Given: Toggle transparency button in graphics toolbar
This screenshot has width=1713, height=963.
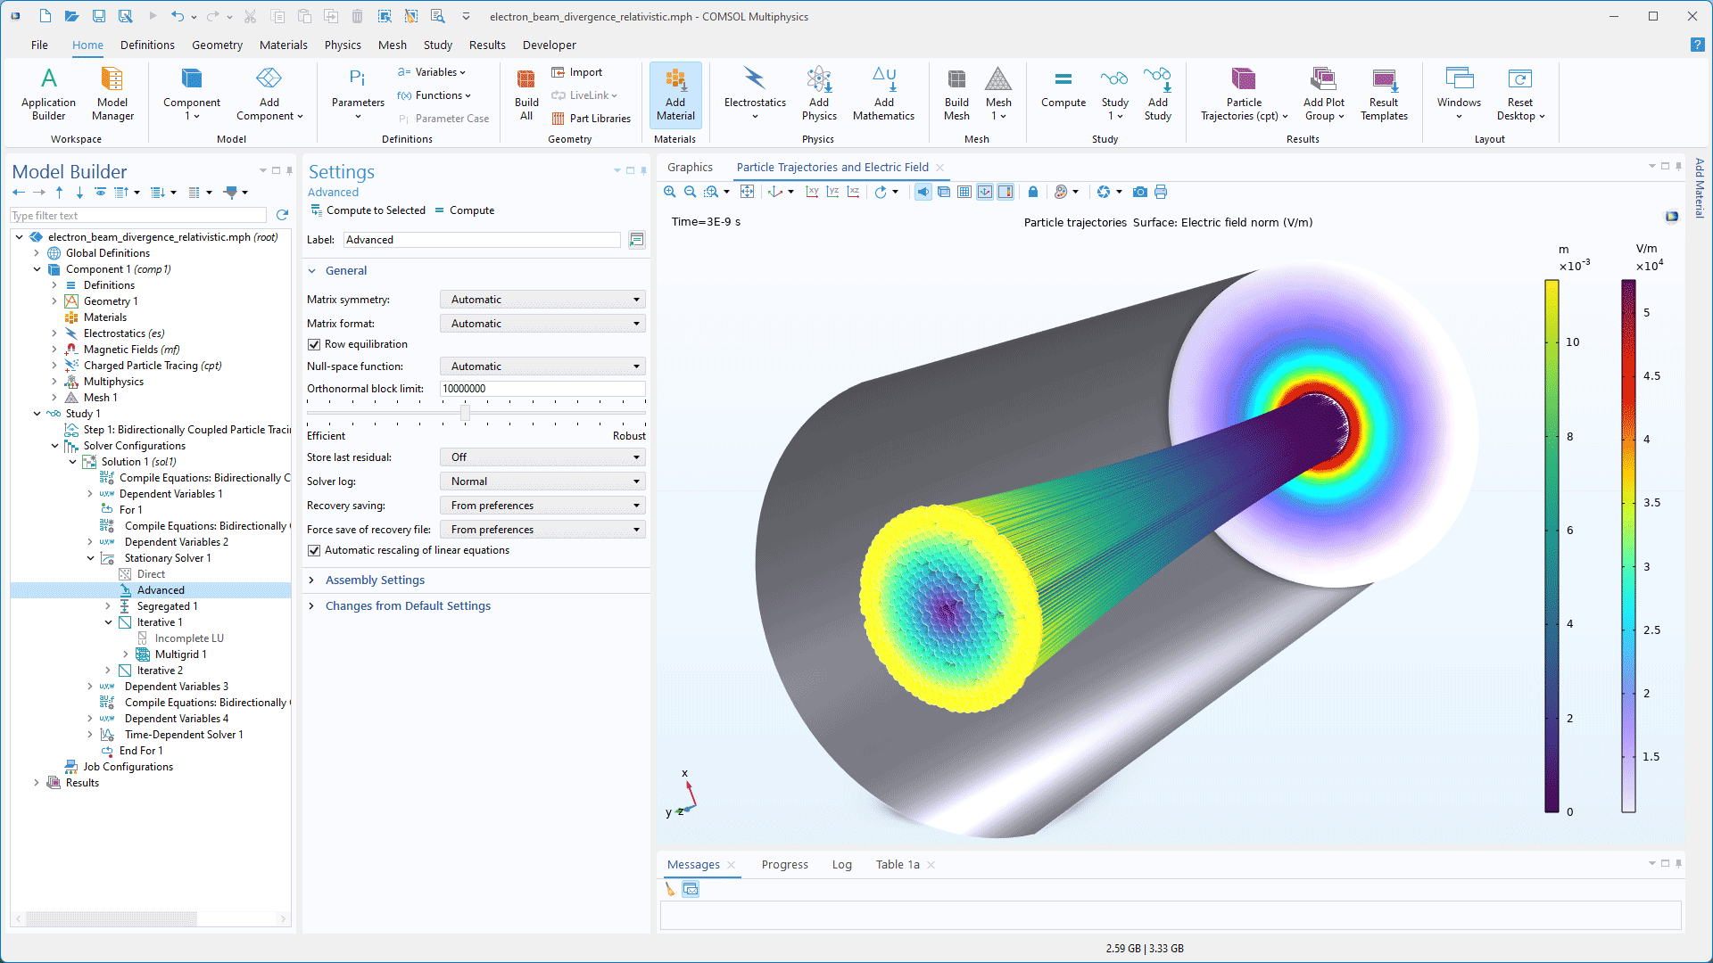Looking at the screenshot, I should (x=944, y=192).
